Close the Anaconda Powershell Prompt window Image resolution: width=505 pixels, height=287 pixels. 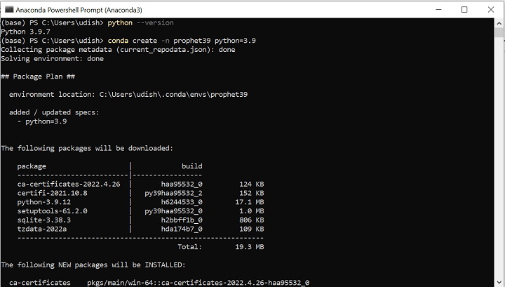tap(491, 10)
